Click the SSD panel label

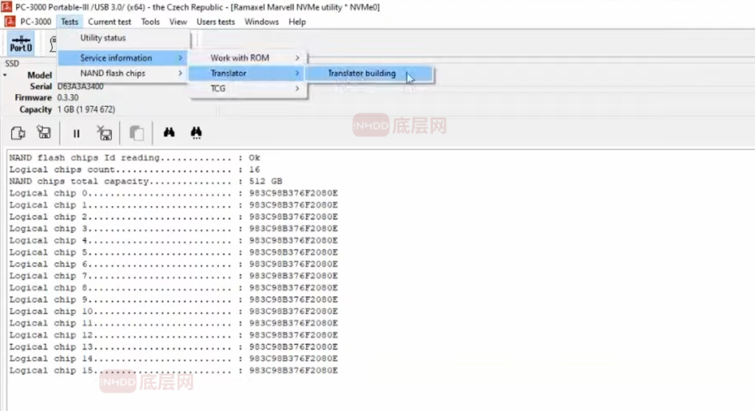(12, 63)
